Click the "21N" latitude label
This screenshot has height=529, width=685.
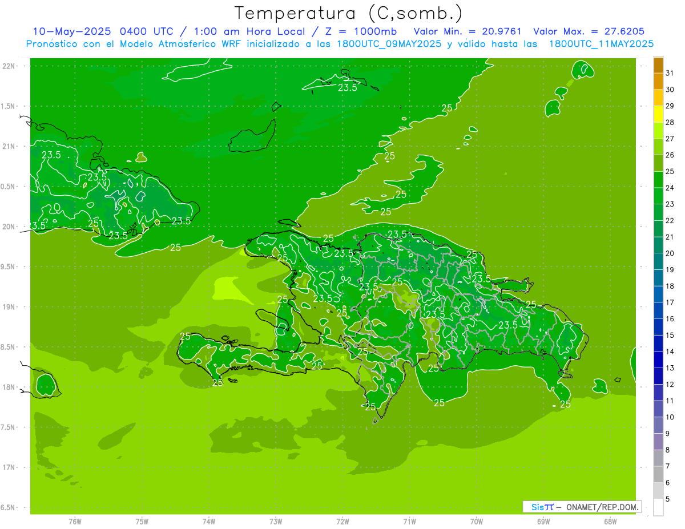coord(9,146)
